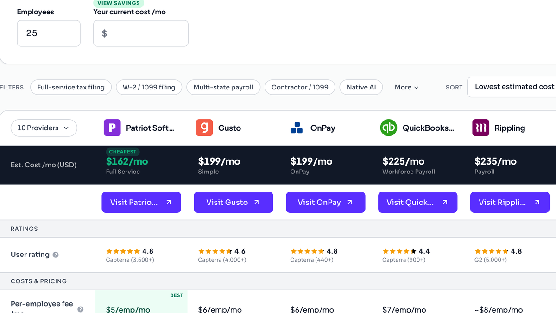Click the Visit QuickBooks button
Image resolution: width=556 pixels, height=313 pixels.
[x=418, y=202]
